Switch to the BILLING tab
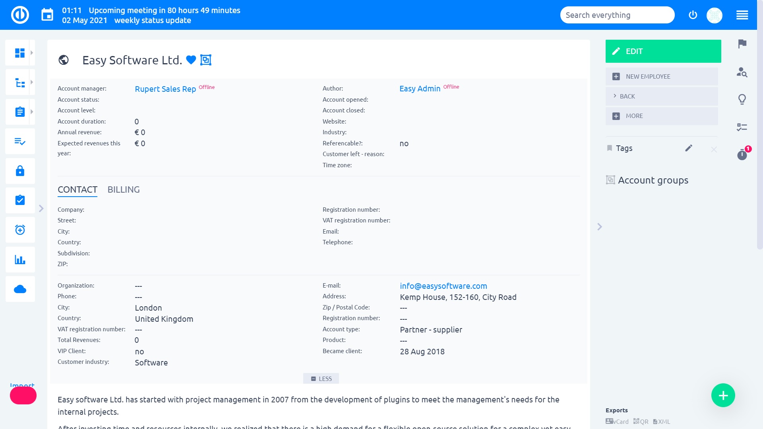The width and height of the screenshot is (763, 429). point(123,189)
